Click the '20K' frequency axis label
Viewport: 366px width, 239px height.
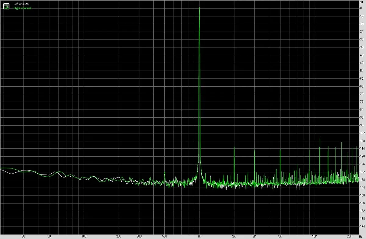pos(350,237)
